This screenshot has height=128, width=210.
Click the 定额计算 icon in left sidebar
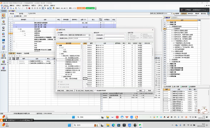pos(3,56)
